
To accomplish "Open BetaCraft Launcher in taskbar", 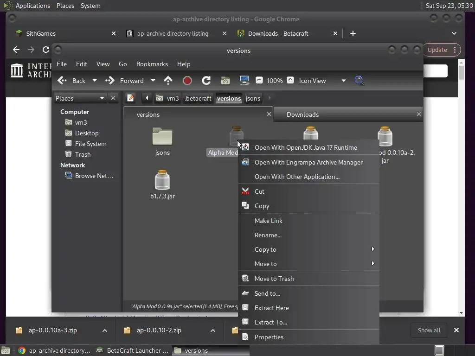I will pos(132,350).
